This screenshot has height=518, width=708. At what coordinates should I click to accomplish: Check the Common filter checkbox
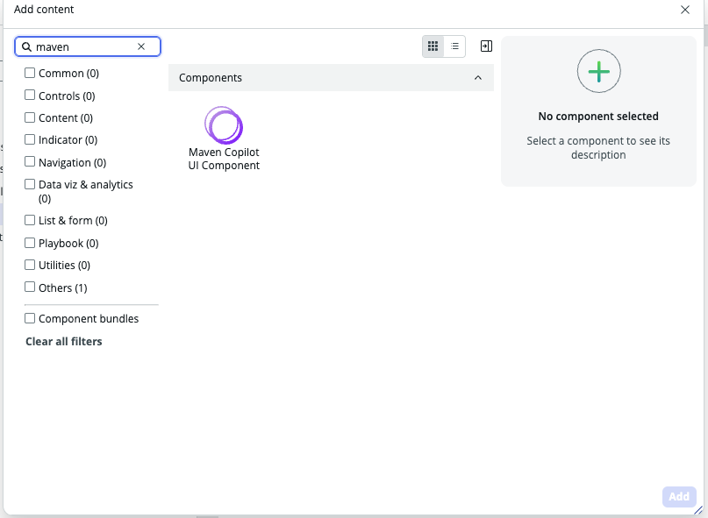[x=29, y=73]
